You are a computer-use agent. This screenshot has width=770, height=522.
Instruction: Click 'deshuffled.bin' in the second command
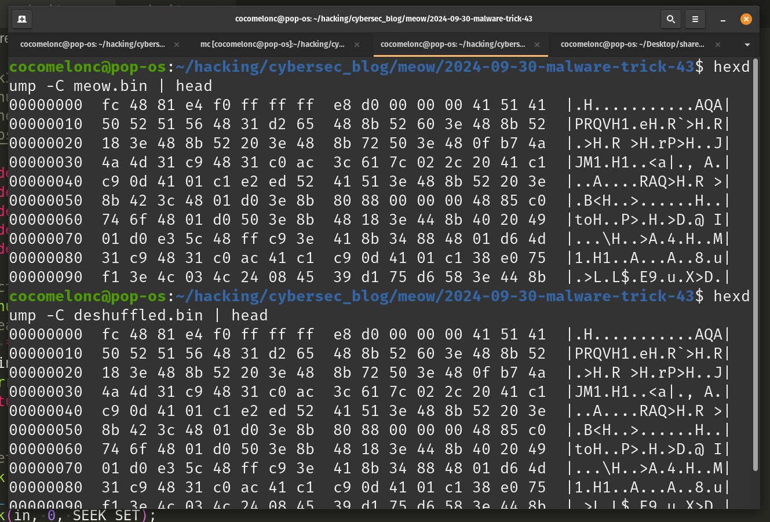138,315
